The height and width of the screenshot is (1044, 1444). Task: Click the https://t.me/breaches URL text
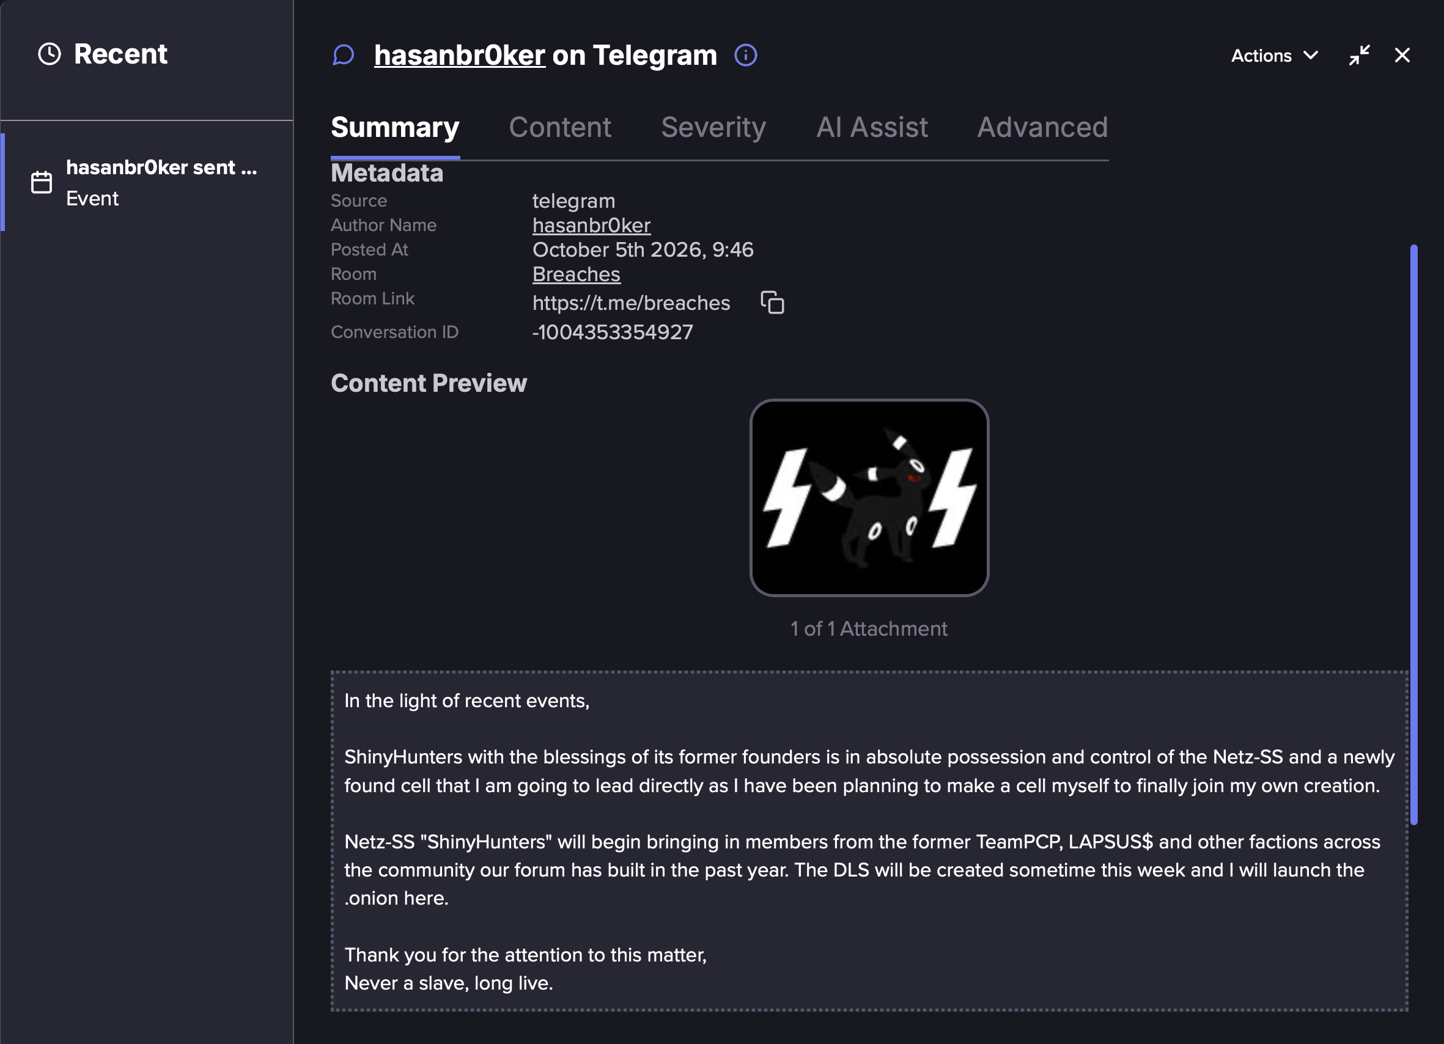point(631,303)
